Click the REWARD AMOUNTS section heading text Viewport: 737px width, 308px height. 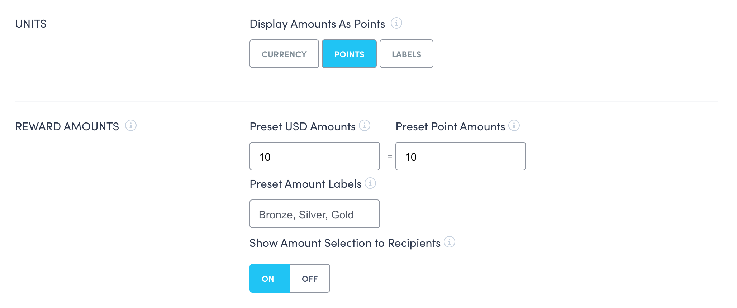[67, 127]
